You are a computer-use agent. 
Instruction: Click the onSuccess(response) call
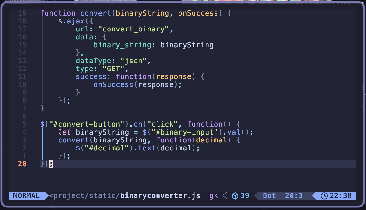137,85
